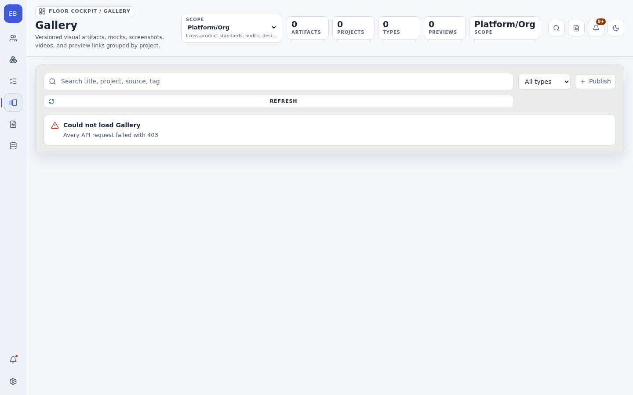Open the database sidebar icon

tap(13, 146)
